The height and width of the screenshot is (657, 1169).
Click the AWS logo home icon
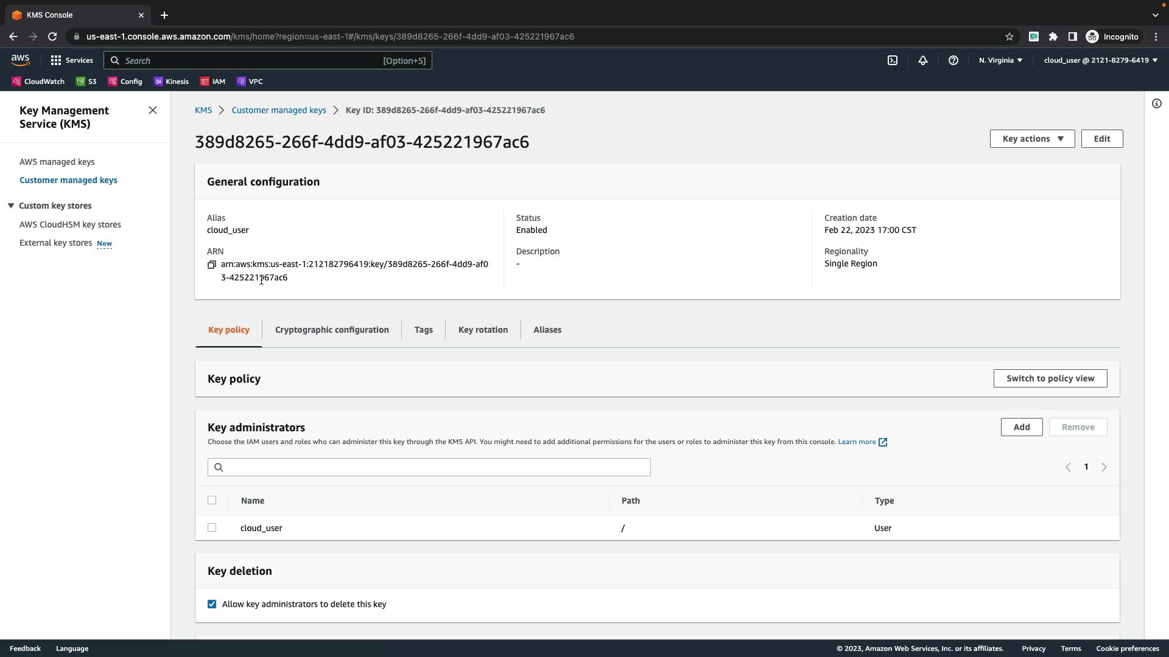point(20,60)
